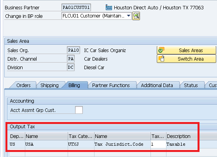Select the UTXJ tax category cell
The width and height of the screenshot is (217, 157).
pos(81,144)
